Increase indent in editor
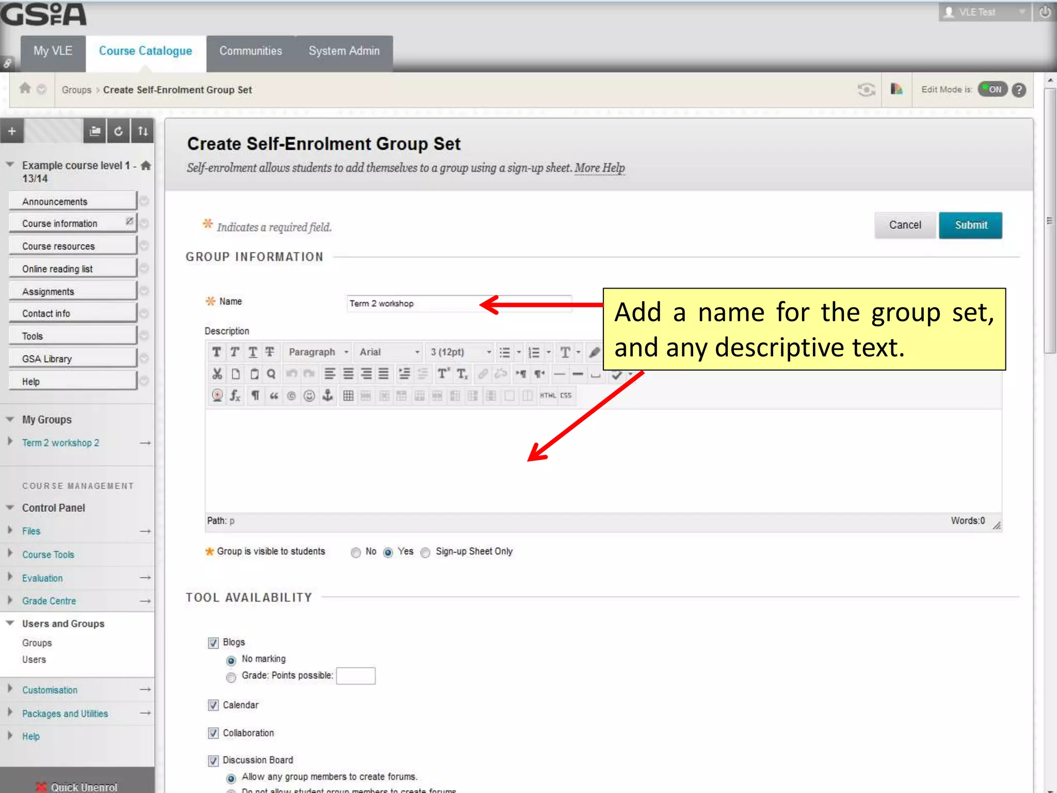 pyautogui.click(x=405, y=374)
